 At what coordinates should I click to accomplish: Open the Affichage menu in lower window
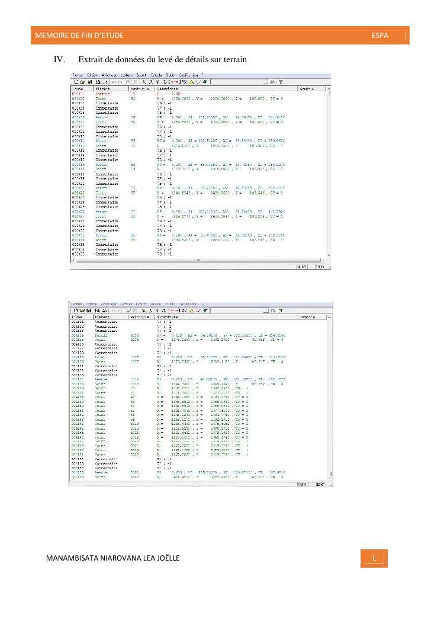[109, 303]
